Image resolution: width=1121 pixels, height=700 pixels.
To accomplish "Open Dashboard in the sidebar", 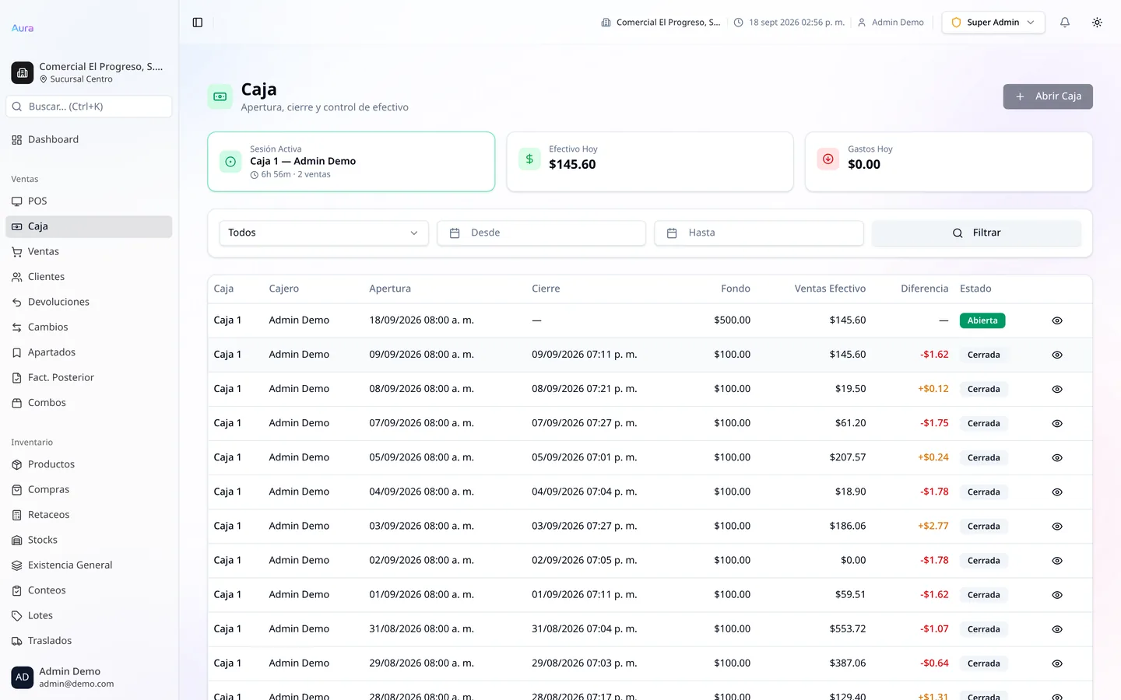I will pos(89,140).
